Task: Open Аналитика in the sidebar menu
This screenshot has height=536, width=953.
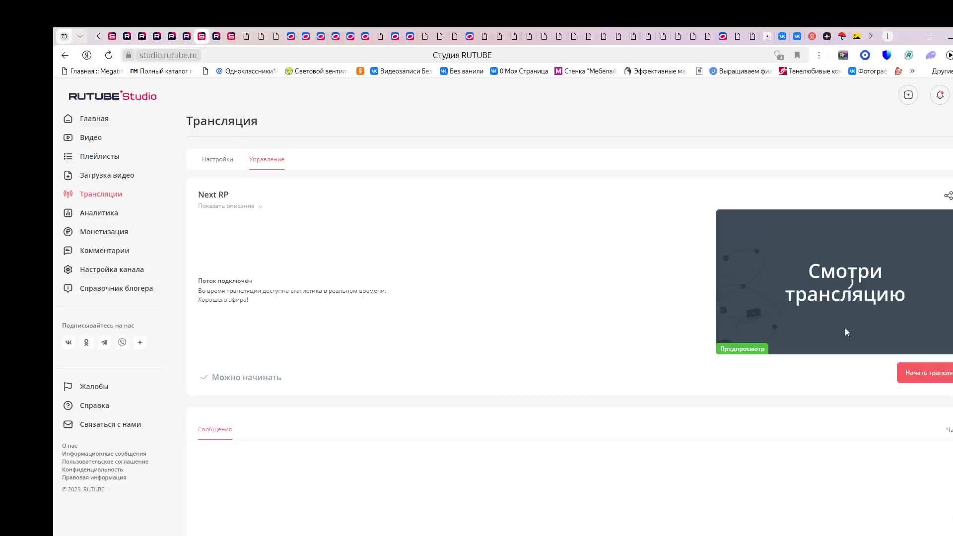Action: click(99, 213)
